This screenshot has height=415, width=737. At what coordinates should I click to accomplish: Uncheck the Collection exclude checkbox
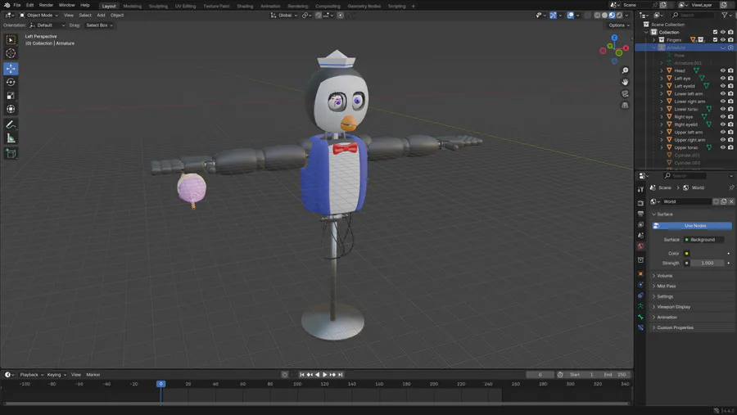click(716, 32)
